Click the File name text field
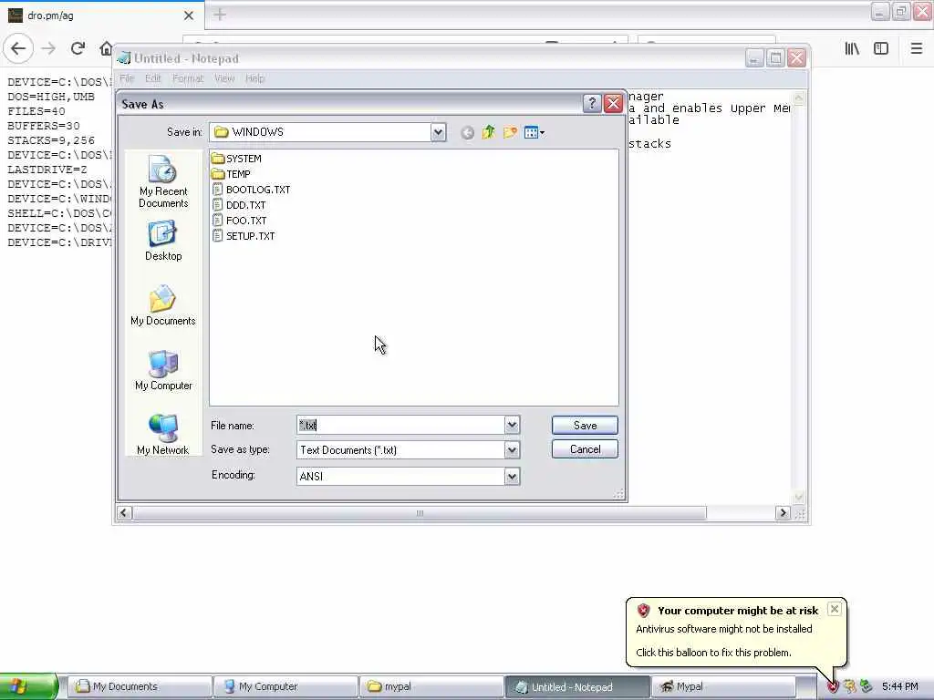 [x=400, y=425]
